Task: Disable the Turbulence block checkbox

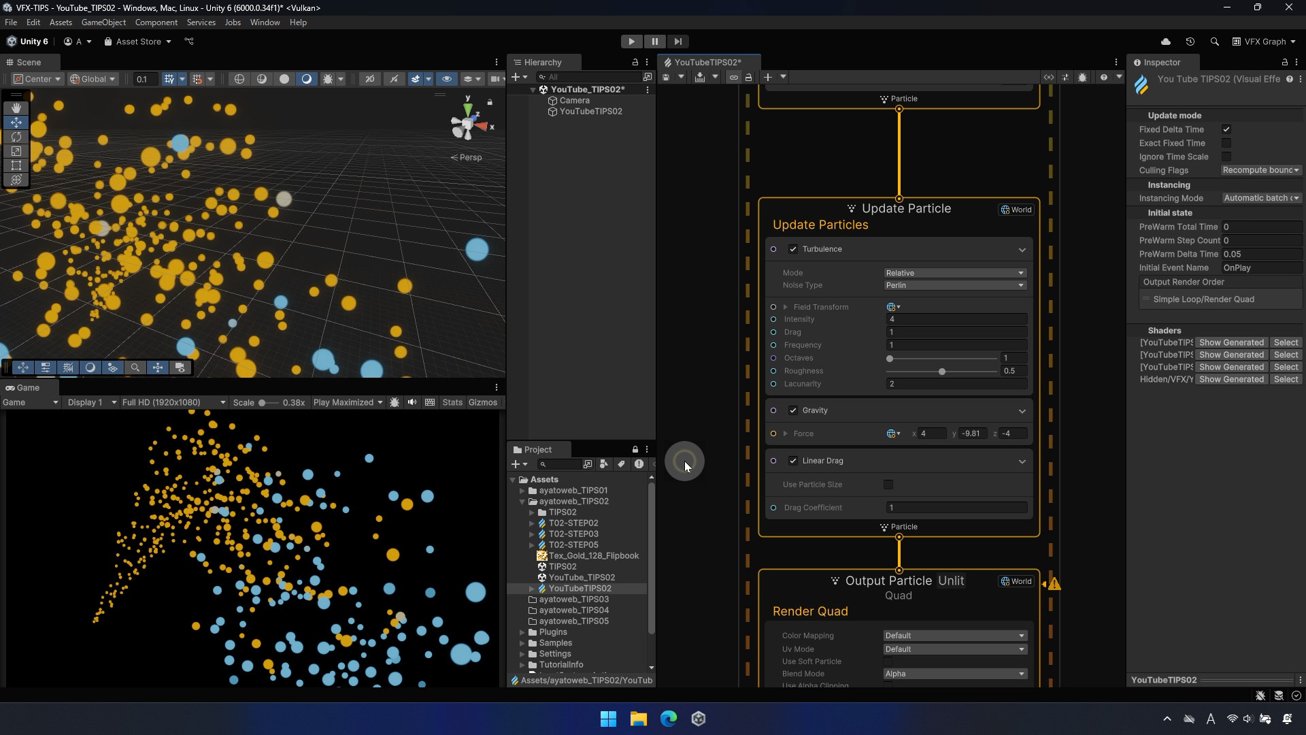Action: click(x=793, y=249)
